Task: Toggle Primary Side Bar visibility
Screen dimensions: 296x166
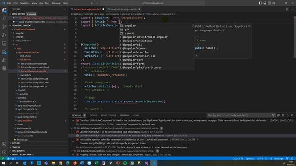Action: coord(260,3)
